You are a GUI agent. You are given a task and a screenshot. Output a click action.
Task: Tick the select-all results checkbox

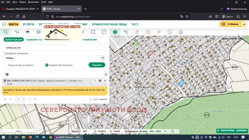3,74
